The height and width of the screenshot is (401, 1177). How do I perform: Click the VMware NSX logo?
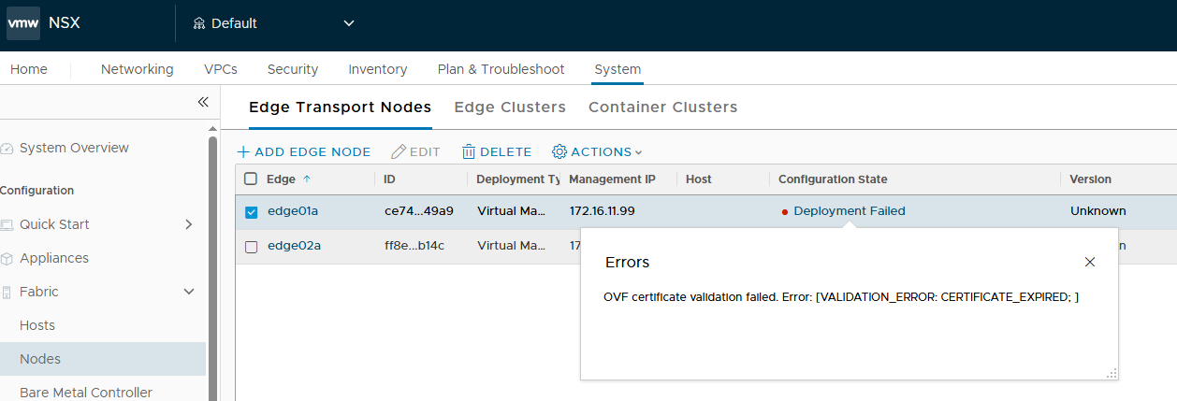pyautogui.click(x=23, y=23)
